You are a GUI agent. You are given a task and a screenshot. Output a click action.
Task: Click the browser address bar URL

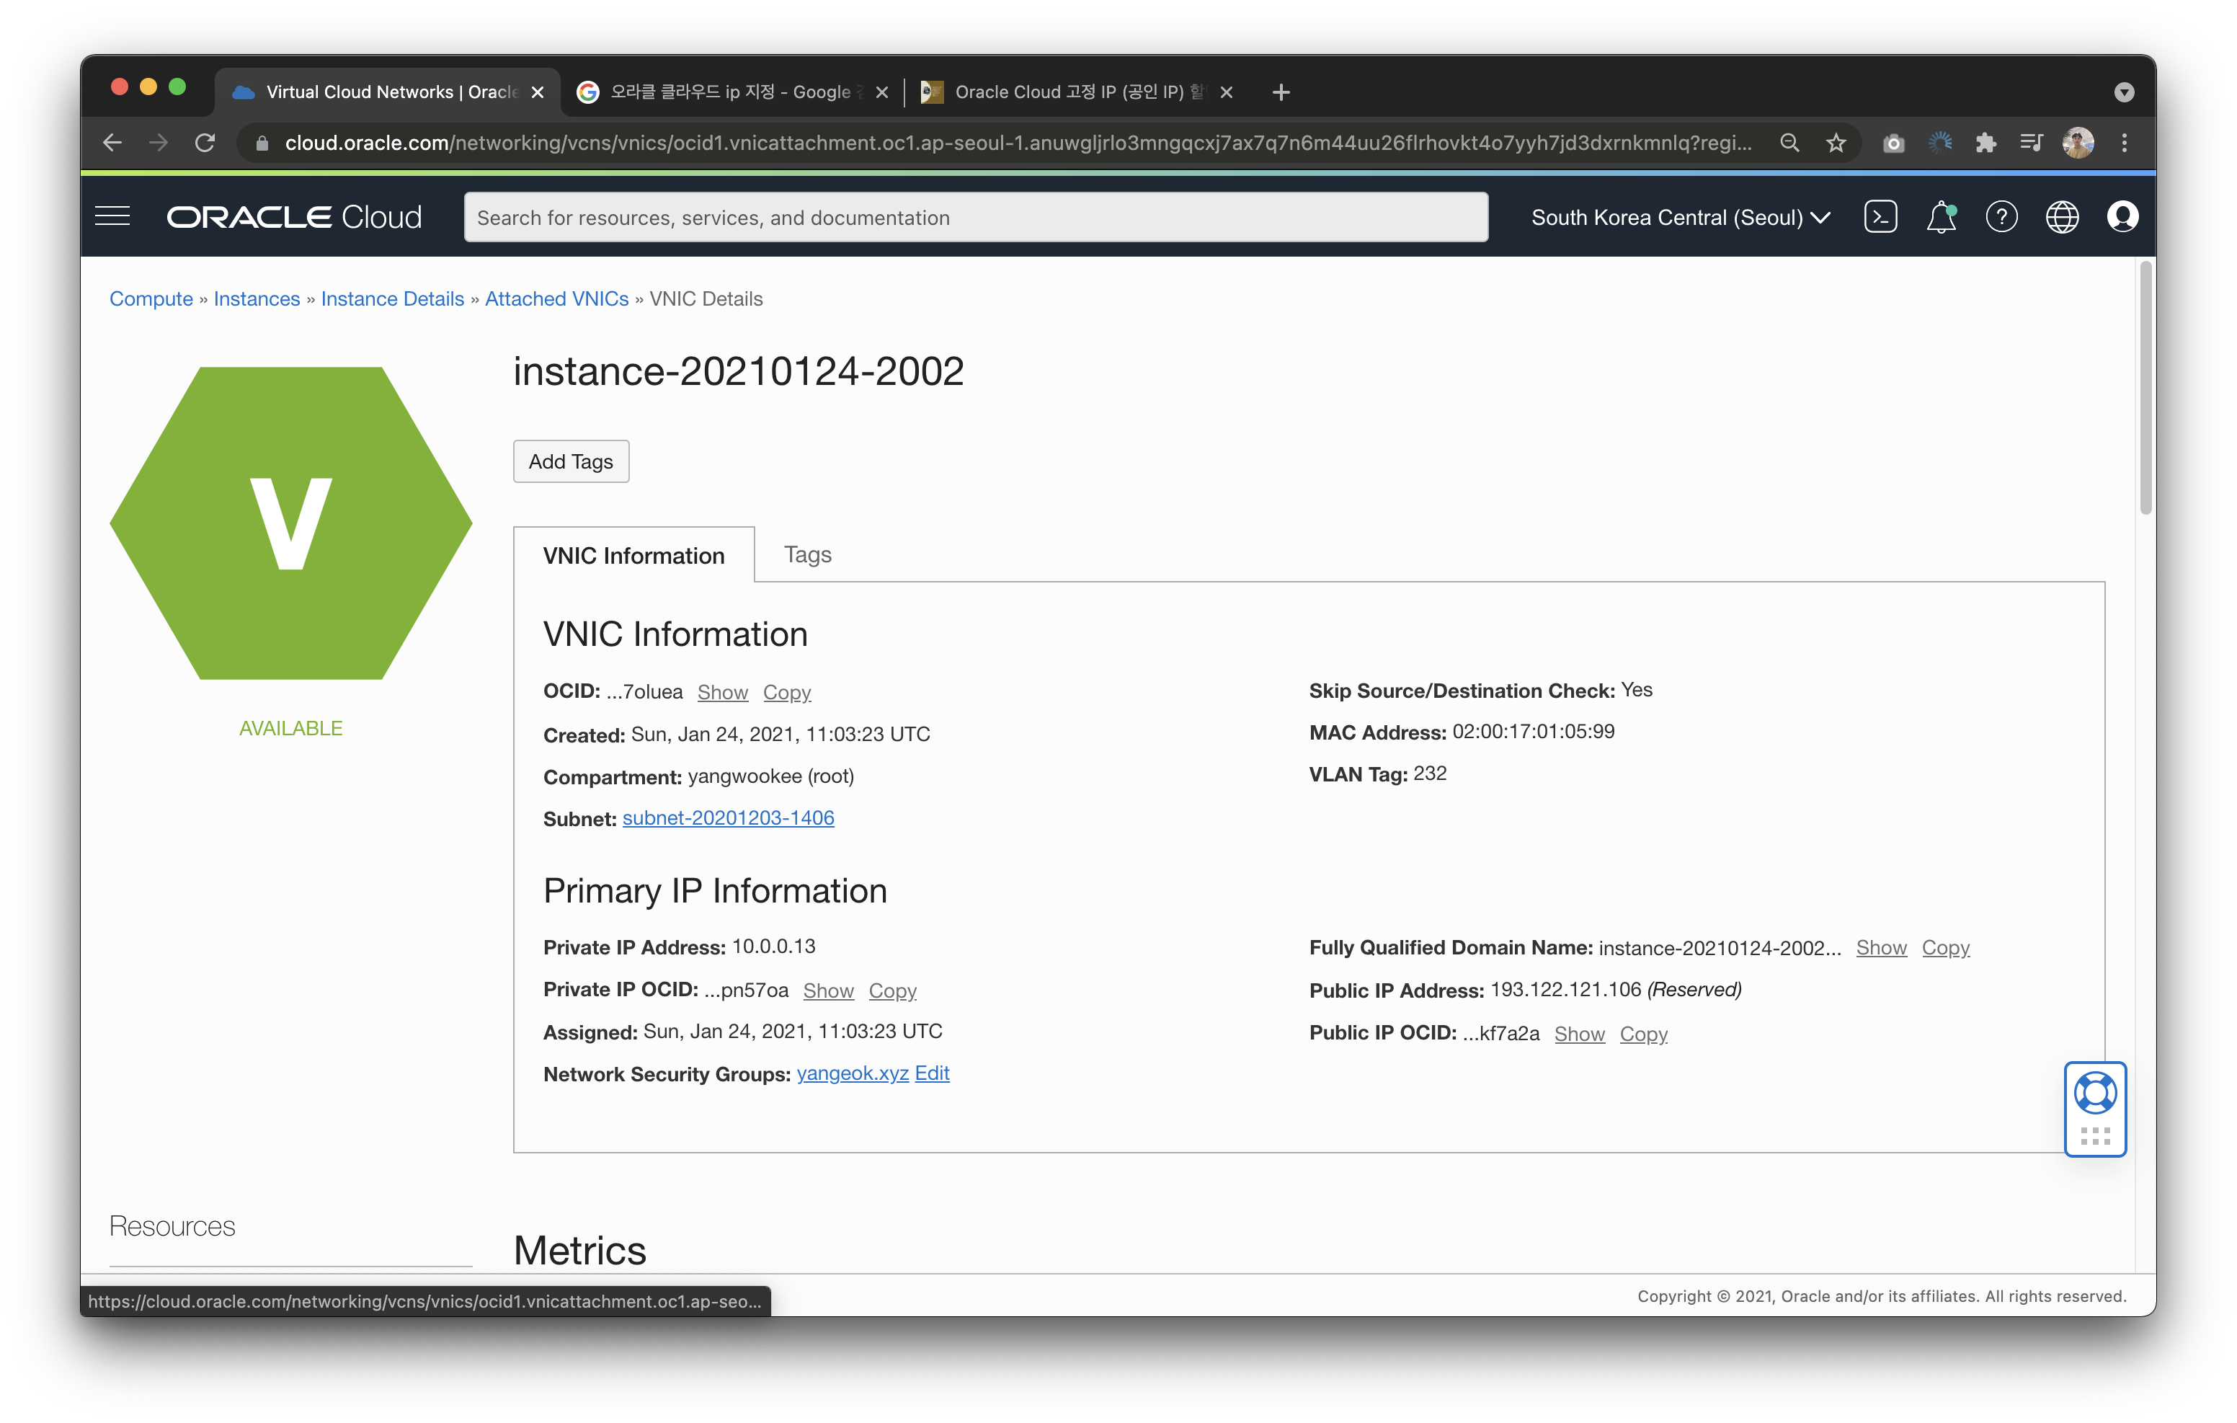(x=1017, y=143)
